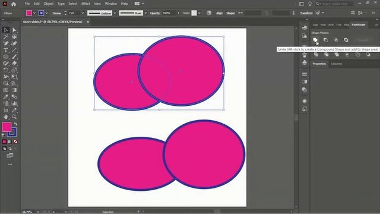Open the Window menu
The image size is (380, 214).
(x=111, y=4)
